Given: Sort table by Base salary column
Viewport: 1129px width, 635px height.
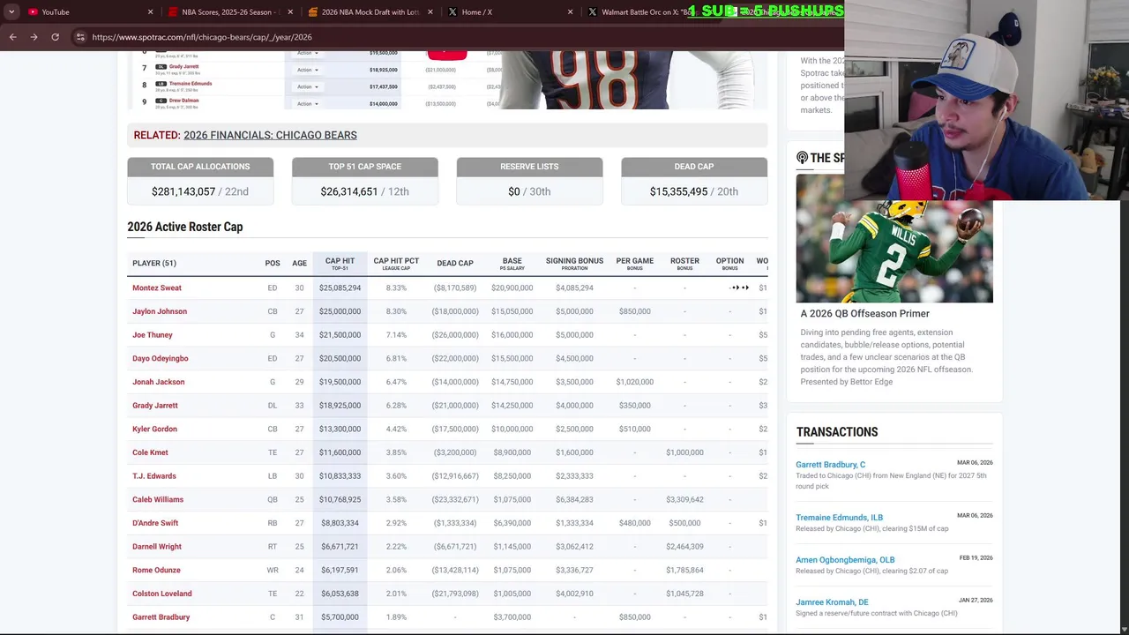Looking at the screenshot, I should point(512,263).
